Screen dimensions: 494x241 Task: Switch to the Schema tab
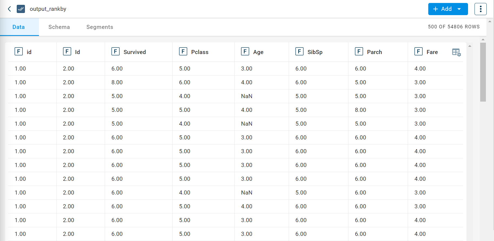click(x=59, y=27)
